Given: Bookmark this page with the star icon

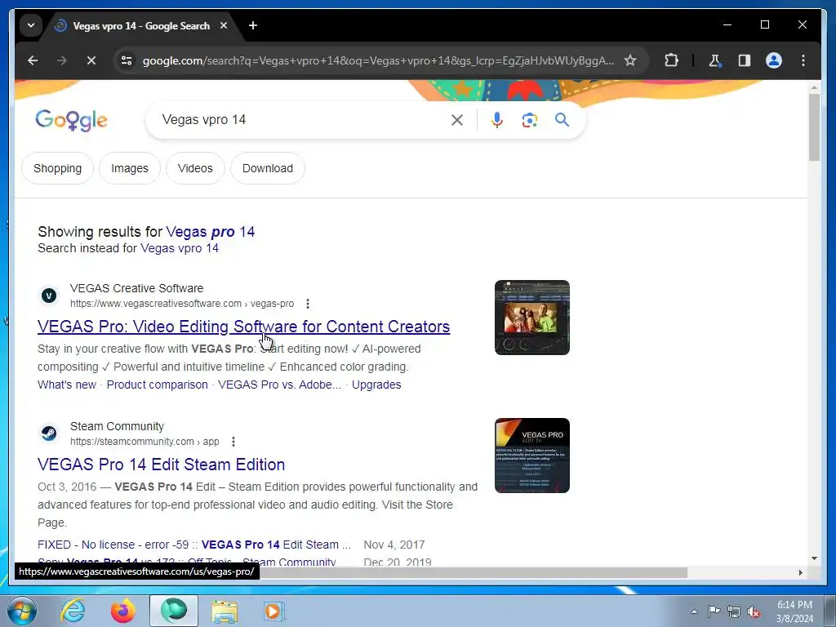Looking at the screenshot, I should [x=630, y=60].
